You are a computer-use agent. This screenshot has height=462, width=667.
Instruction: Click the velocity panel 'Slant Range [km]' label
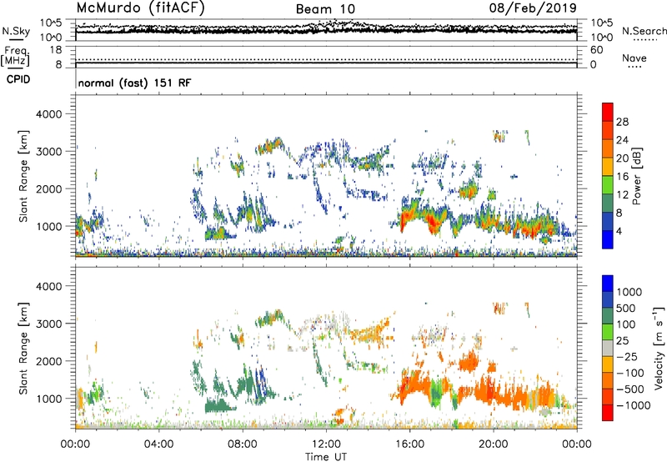tap(23, 349)
